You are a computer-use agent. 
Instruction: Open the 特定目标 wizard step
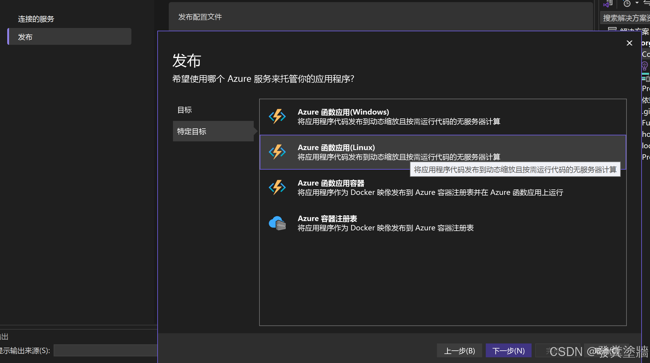(x=213, y=131)
